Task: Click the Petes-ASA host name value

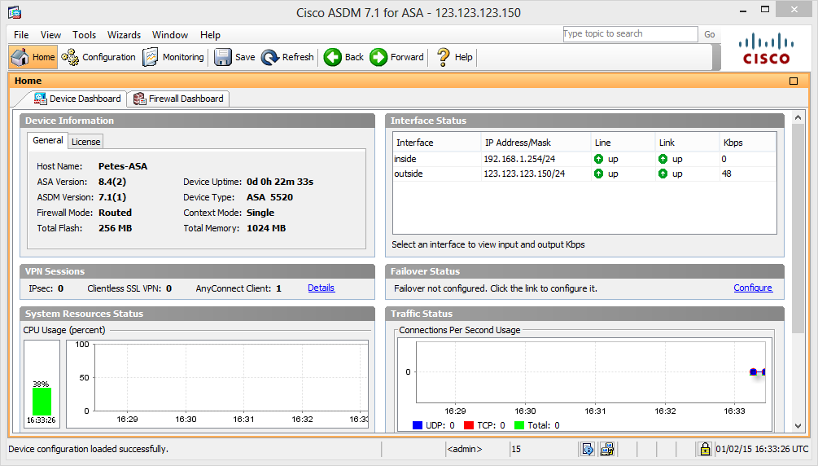Action: (123, 166)
